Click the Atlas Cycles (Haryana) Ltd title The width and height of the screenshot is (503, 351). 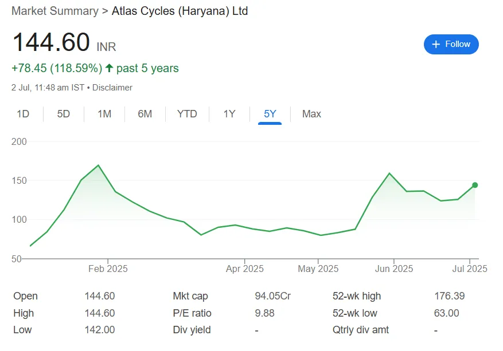point(180,11)
